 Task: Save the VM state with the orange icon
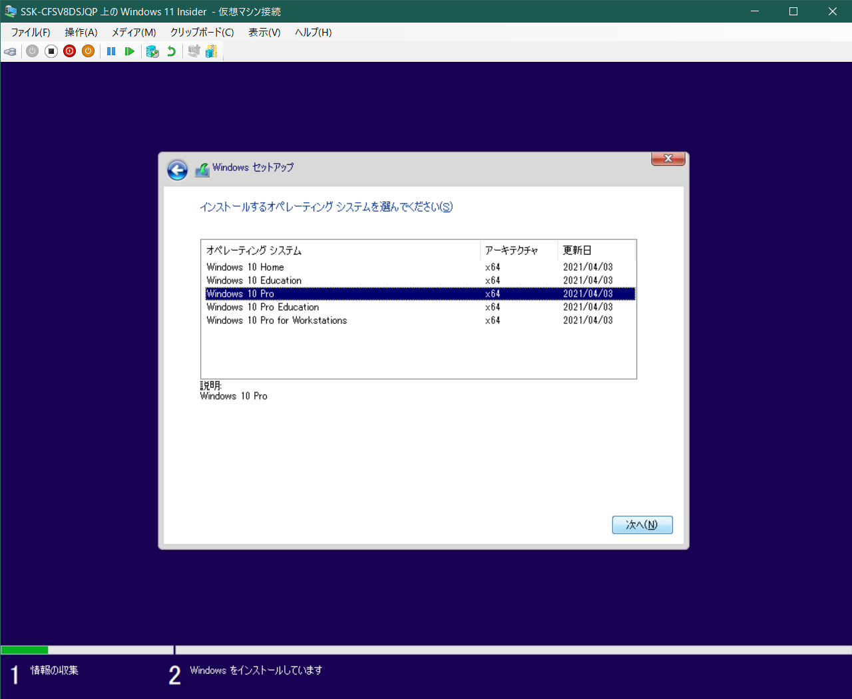(88, 51)
